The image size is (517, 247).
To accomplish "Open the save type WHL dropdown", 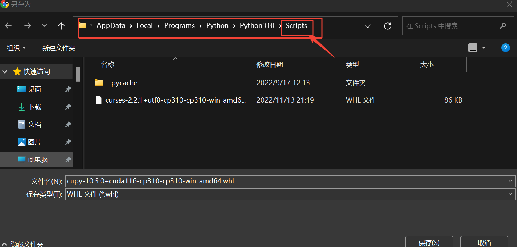I will (510, 194).
